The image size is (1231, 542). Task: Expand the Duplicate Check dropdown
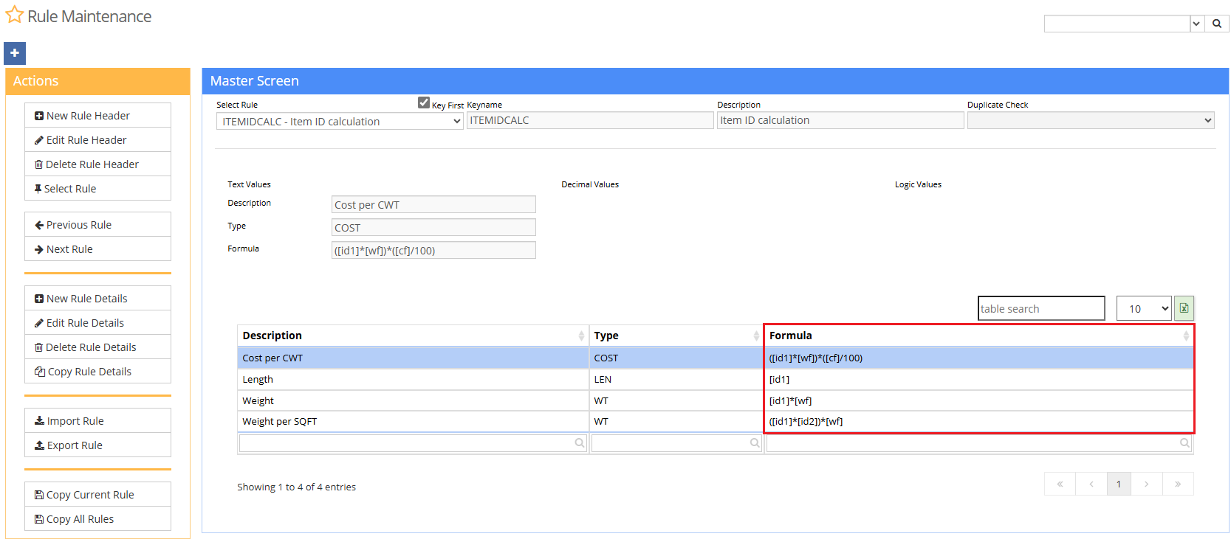[x=1090, y=120]
